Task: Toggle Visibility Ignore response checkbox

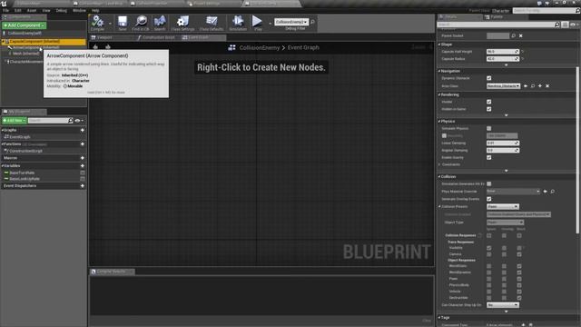Action: coord(488,248)
